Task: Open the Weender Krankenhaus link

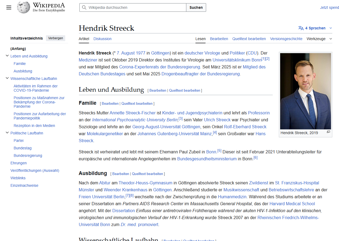Action: (126, 190)
